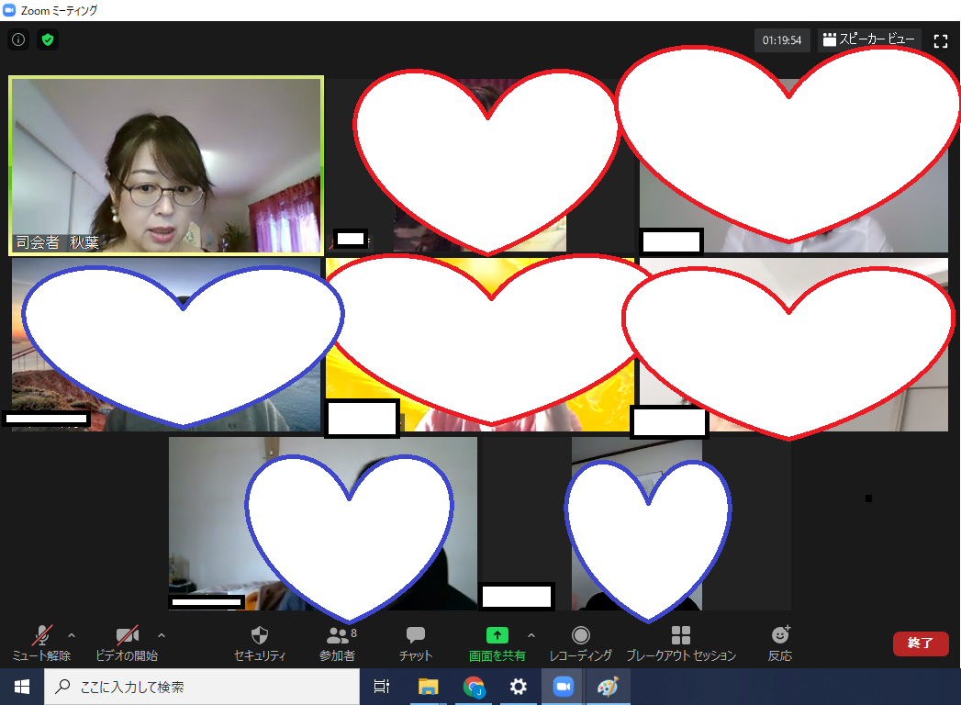Switch to Speaker View (スピーカー ビュー)

[x=869, y=39]
